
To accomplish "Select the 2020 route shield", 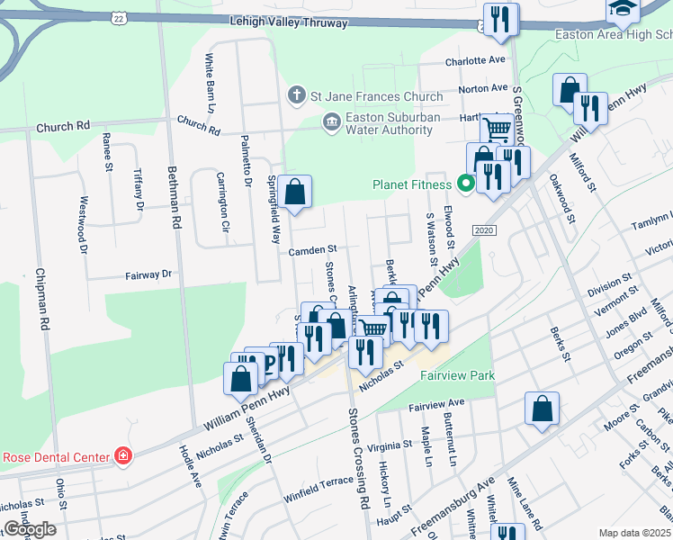I will [484, 230].
